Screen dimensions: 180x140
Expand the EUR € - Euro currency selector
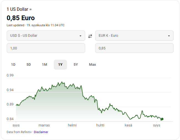pos(134,36)
